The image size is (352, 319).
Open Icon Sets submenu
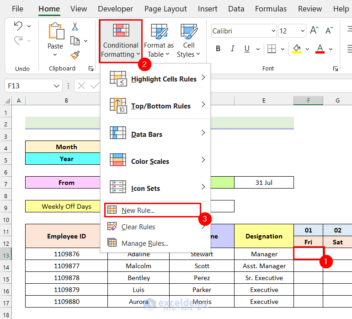[155, 188]
